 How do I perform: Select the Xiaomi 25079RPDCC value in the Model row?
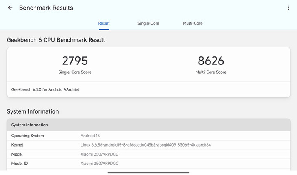coord(99,154)
